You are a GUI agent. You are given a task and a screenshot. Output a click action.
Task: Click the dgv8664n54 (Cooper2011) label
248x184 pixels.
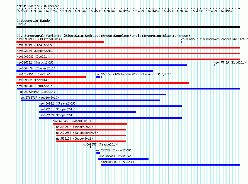tap(36, 68)
